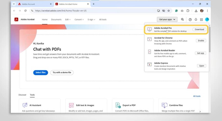Open the search magnifier icon
The image size is (222, 121).
click(x=182, y=19)
